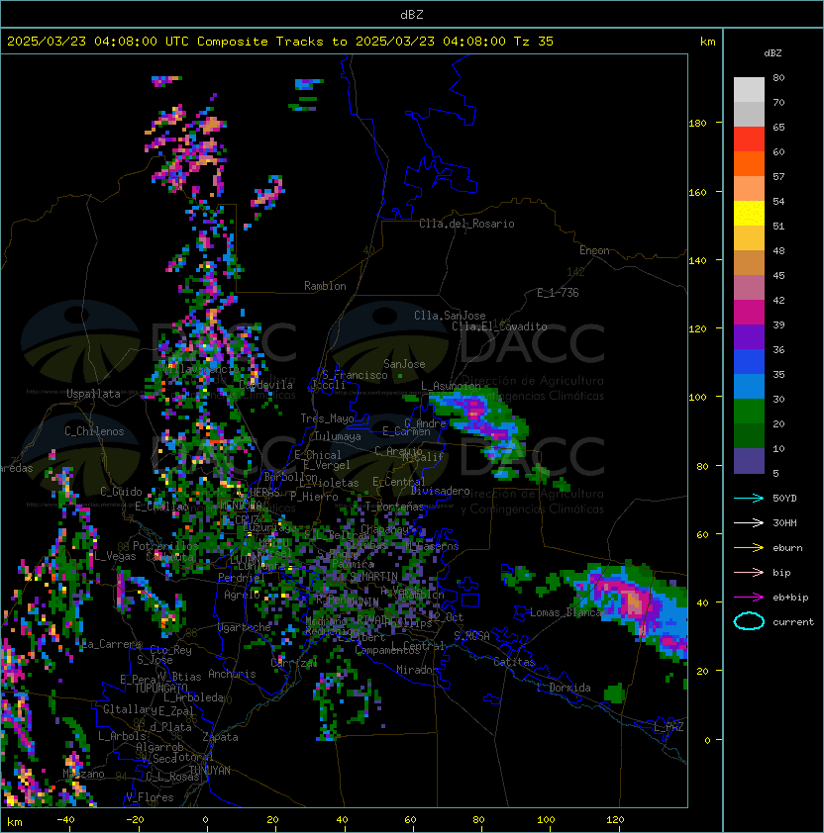Image resolution: width=824 pixels, height=833 pixels.
Task: Click the 'Potrerillos' place label
Action: pyautogui.click(x=165, y=546)
